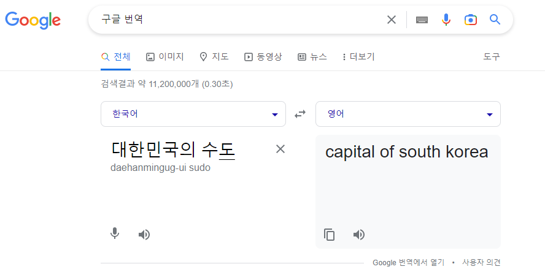Go to the 동영상 tab
Image resolution: width=545 pixels, height=272 pixels.
click(x=263, y=56)
